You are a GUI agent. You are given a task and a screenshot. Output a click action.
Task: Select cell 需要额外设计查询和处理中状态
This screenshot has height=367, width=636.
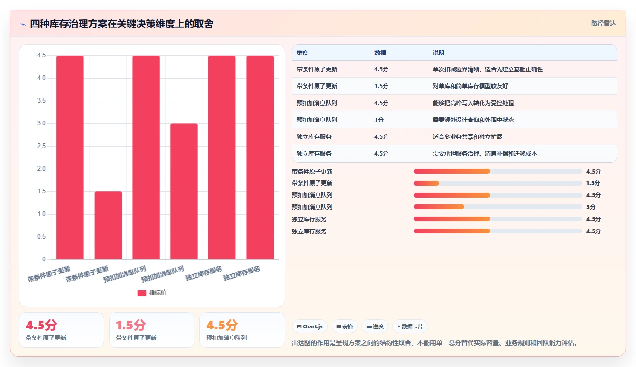click(473, 120)
